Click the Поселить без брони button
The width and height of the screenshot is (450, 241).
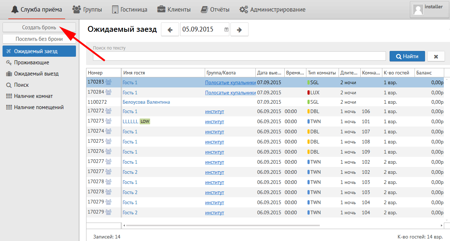tap(39, 39)
